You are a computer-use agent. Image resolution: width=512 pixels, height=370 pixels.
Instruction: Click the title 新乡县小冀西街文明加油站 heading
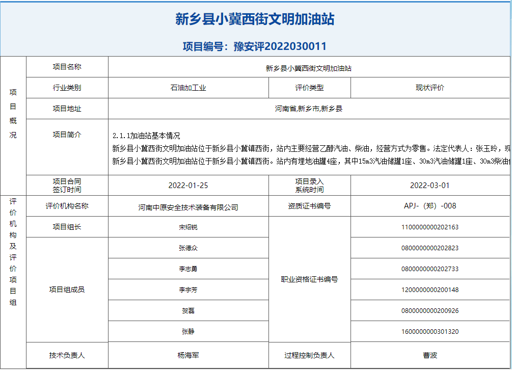point(255,19)
